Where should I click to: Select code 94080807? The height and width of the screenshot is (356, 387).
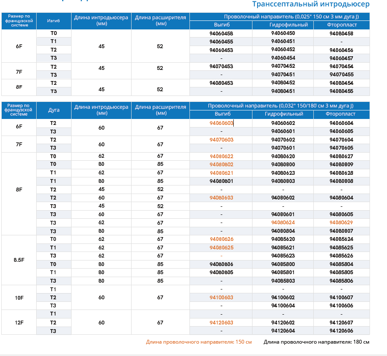(x=341, y=231)
